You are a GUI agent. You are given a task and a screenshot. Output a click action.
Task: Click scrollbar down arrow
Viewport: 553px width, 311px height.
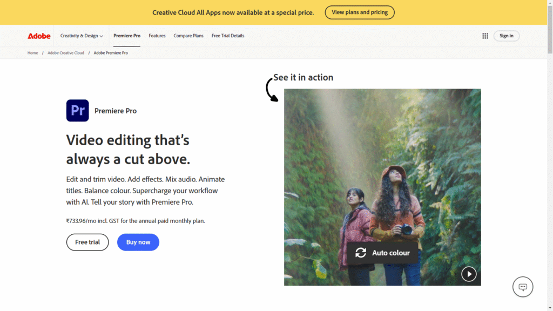(550, 308)
